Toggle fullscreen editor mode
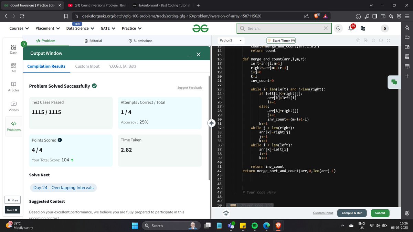This screenshot has width=413, height=232. [x=388, y=41]
